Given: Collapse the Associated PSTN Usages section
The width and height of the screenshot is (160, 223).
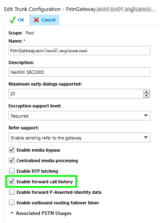Looking at the screenshot, I should [x=41, y=213].
